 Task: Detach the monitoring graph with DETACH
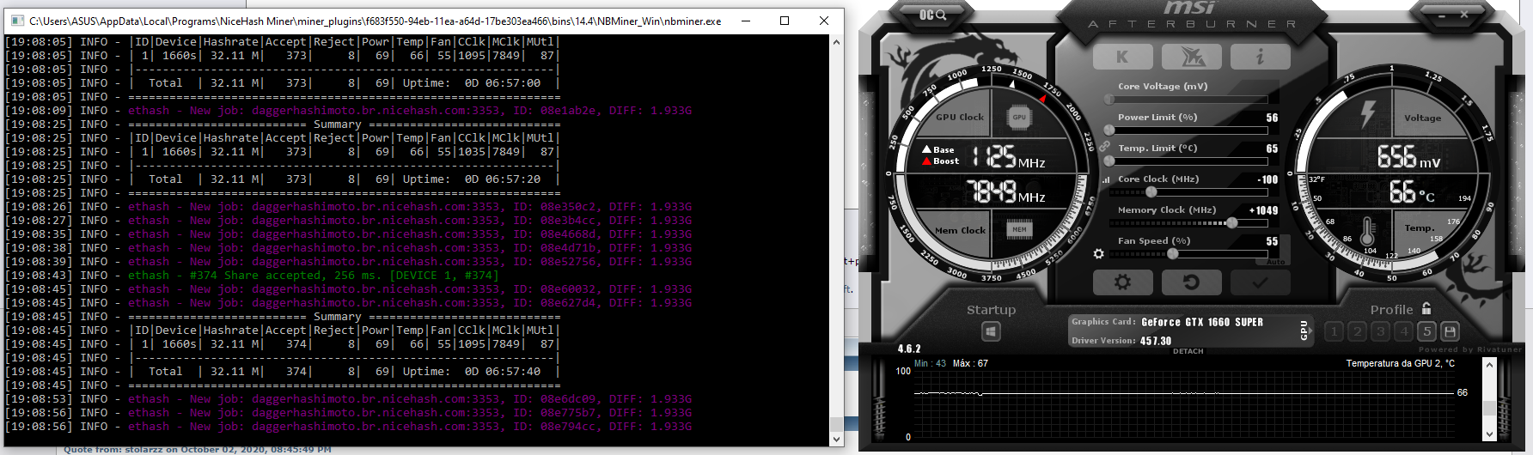point(1188,351)
